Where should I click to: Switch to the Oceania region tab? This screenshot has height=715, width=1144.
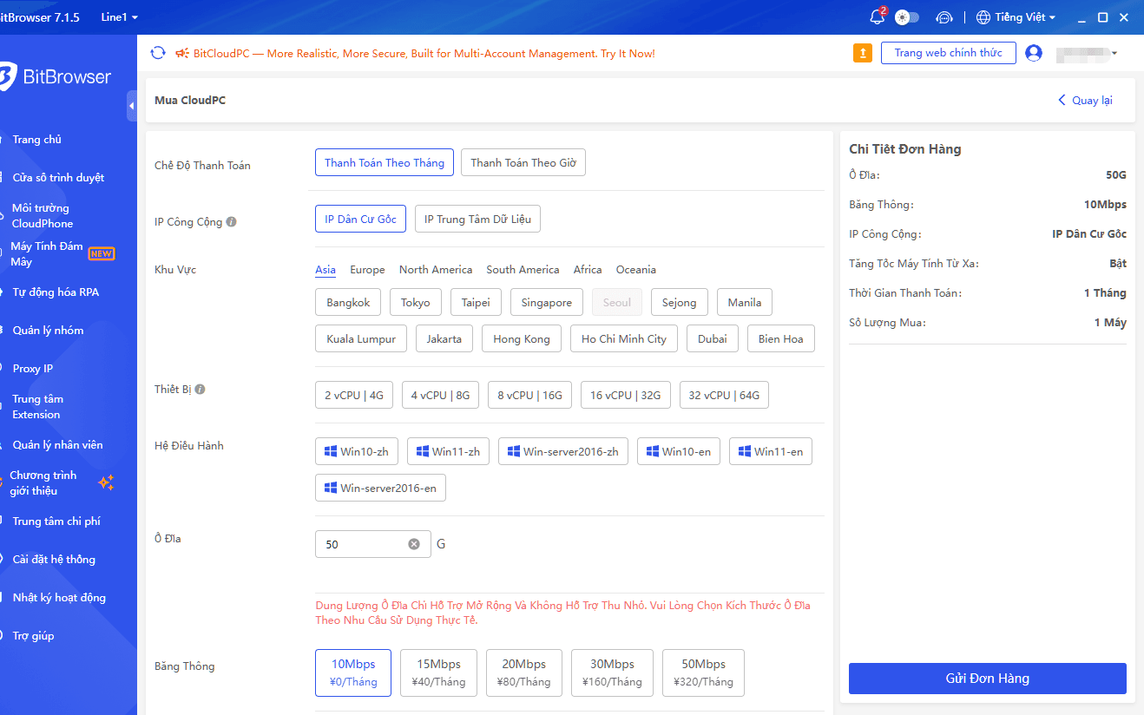pyautogui.click(x=636, y=270)
